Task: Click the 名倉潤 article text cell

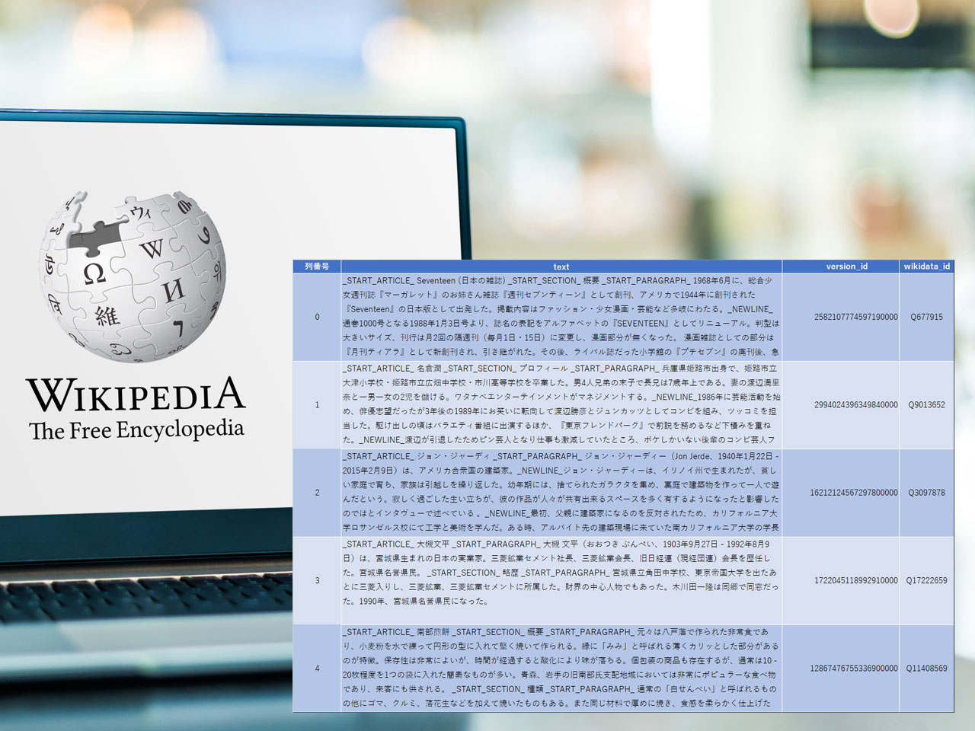Action: pyautogui.click(x=561, y=405)
